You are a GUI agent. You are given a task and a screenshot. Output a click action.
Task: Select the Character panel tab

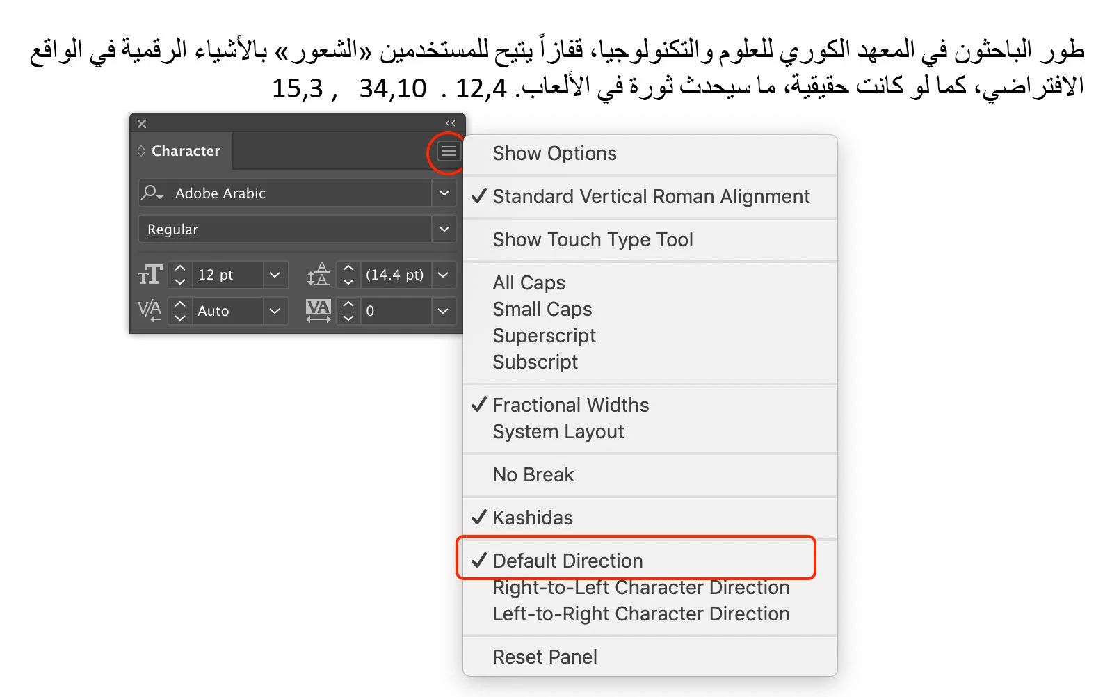tap(182, 151)
